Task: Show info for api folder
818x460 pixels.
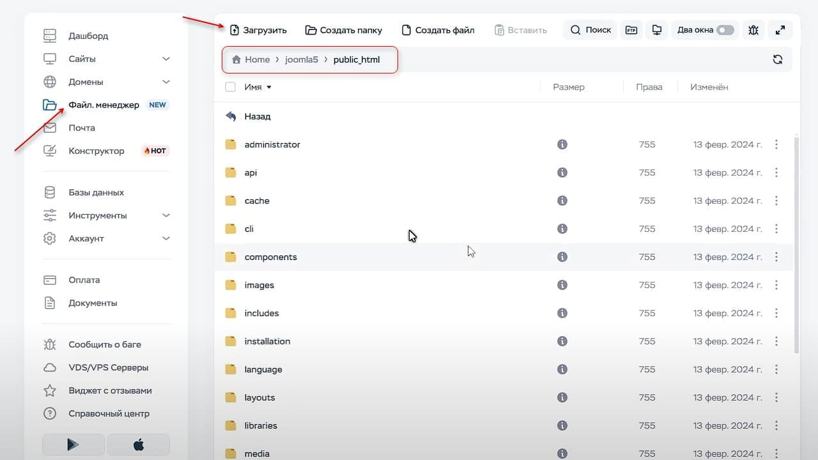Action: 562,172
